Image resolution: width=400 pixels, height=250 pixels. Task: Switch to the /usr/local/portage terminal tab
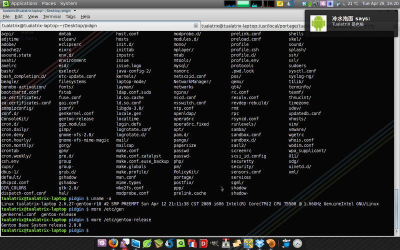(252, 25)
